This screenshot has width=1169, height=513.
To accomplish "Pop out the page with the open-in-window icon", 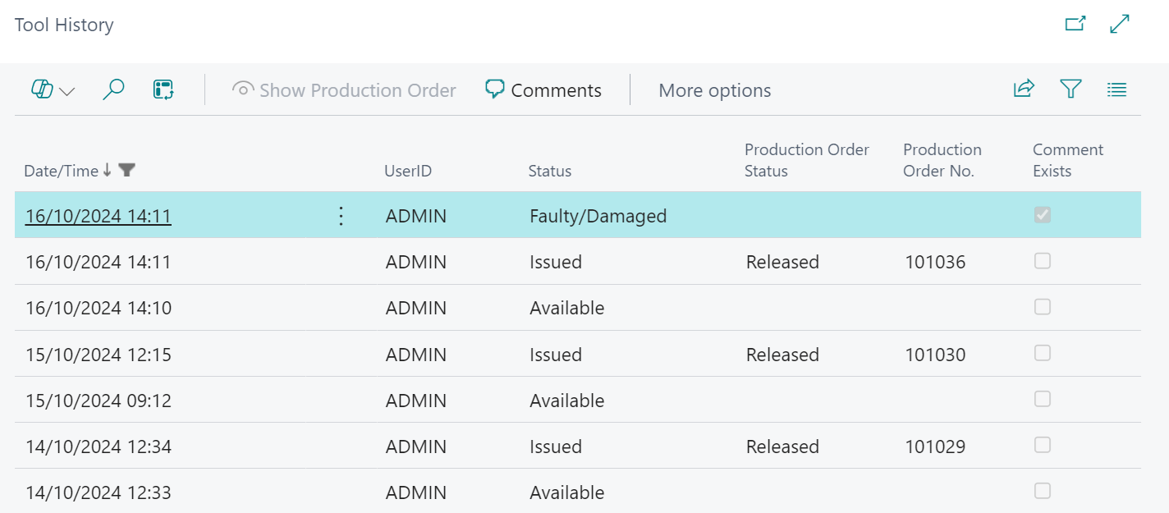I will tap(1075, 24).
